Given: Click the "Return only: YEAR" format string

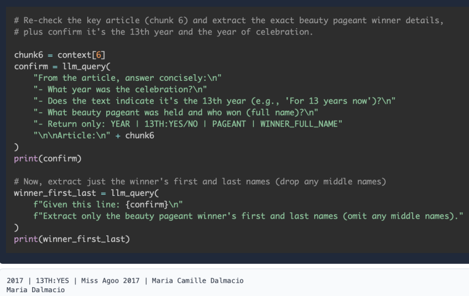Looking at the screenshot, I should click(187, 124).
